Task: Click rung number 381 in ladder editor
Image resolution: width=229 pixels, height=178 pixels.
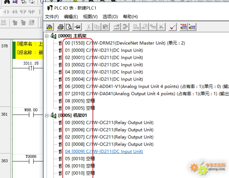Action: (4, 114)
